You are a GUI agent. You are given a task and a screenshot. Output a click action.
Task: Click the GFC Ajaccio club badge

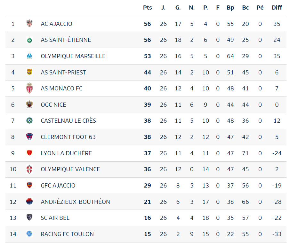point(29,185)
